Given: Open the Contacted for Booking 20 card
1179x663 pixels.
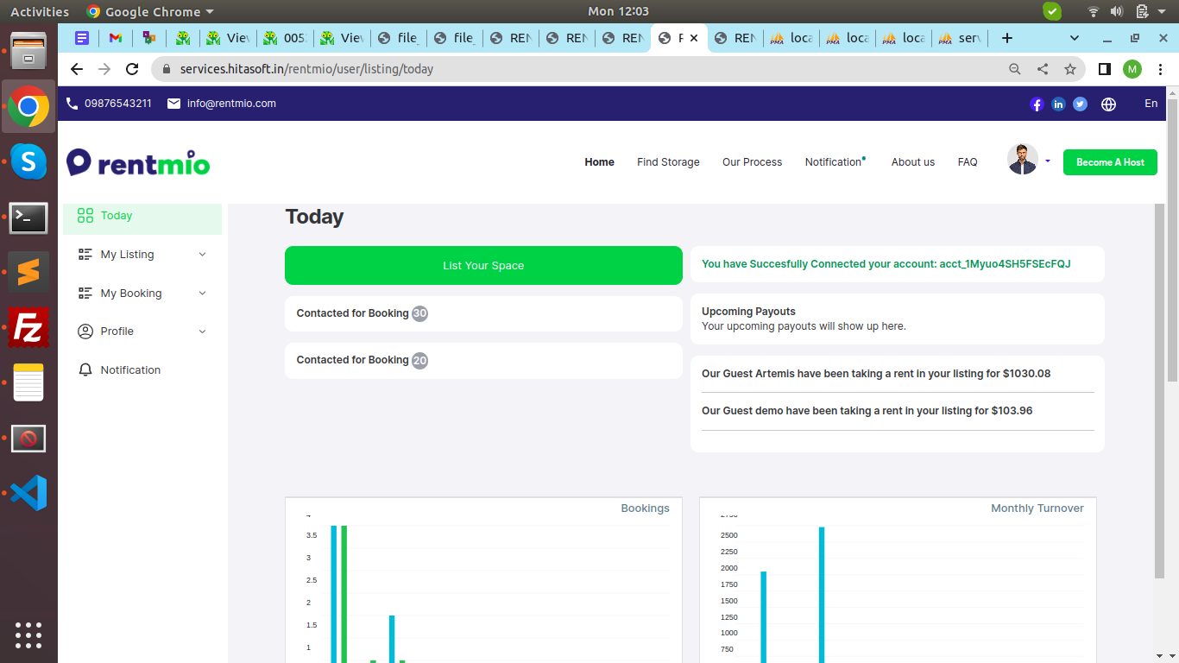Looking at the screenshot, I should pos(483,361).
